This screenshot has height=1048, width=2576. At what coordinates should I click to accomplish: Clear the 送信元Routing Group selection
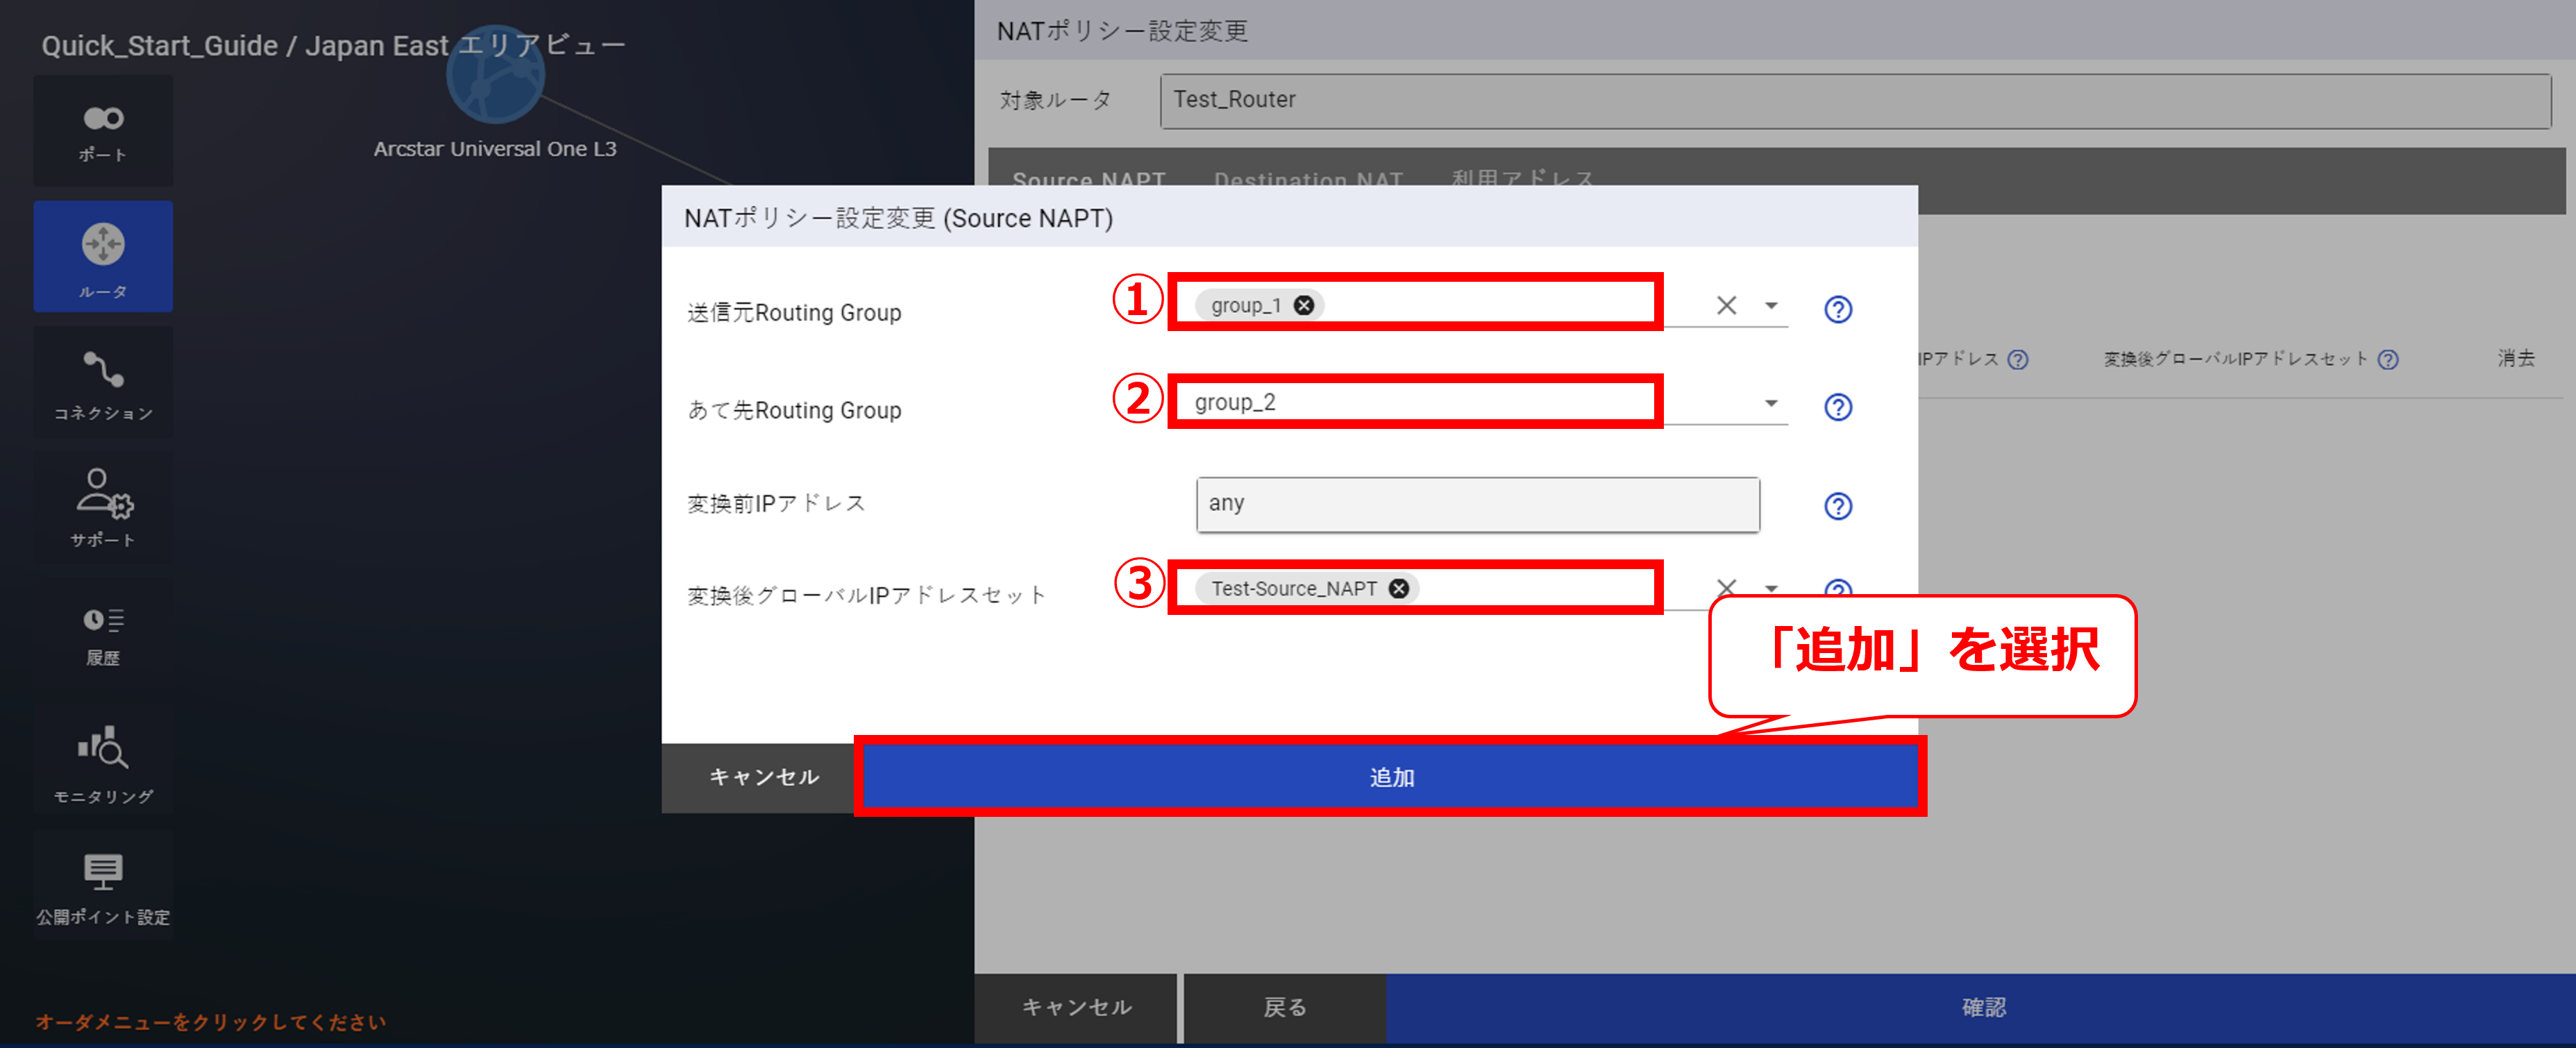pos(1726,305)
